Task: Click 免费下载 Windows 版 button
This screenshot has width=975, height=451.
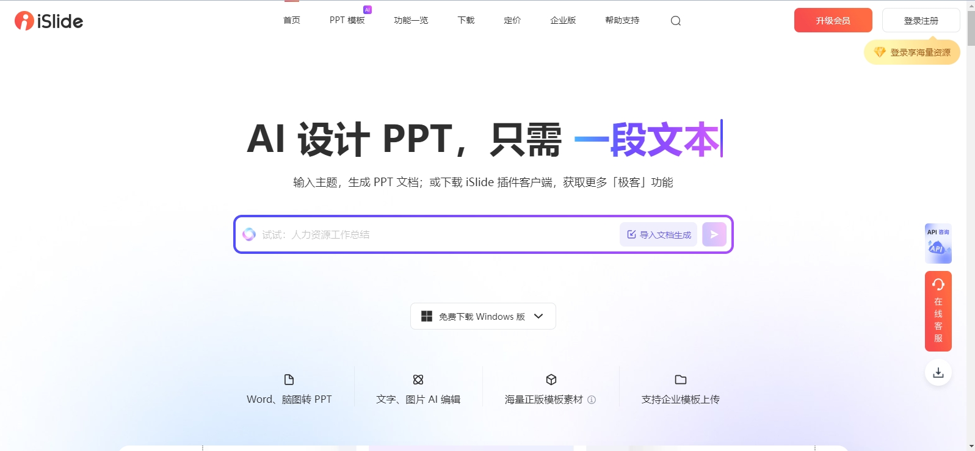Action: 483,316
